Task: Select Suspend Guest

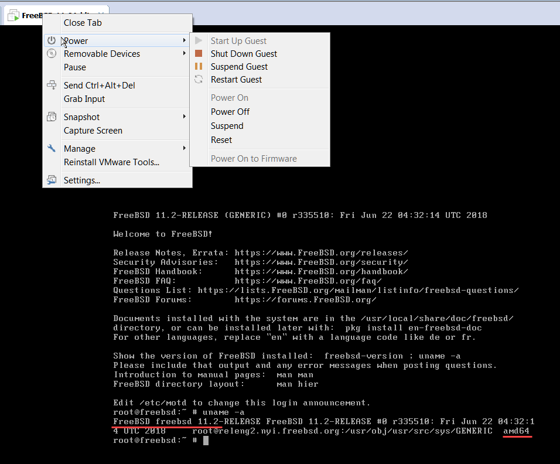Action: [239, 67]
